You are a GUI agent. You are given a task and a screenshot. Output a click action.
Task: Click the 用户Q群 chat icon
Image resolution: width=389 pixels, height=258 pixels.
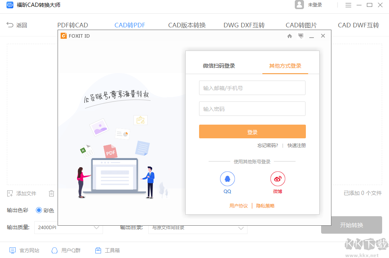point(55,250)
